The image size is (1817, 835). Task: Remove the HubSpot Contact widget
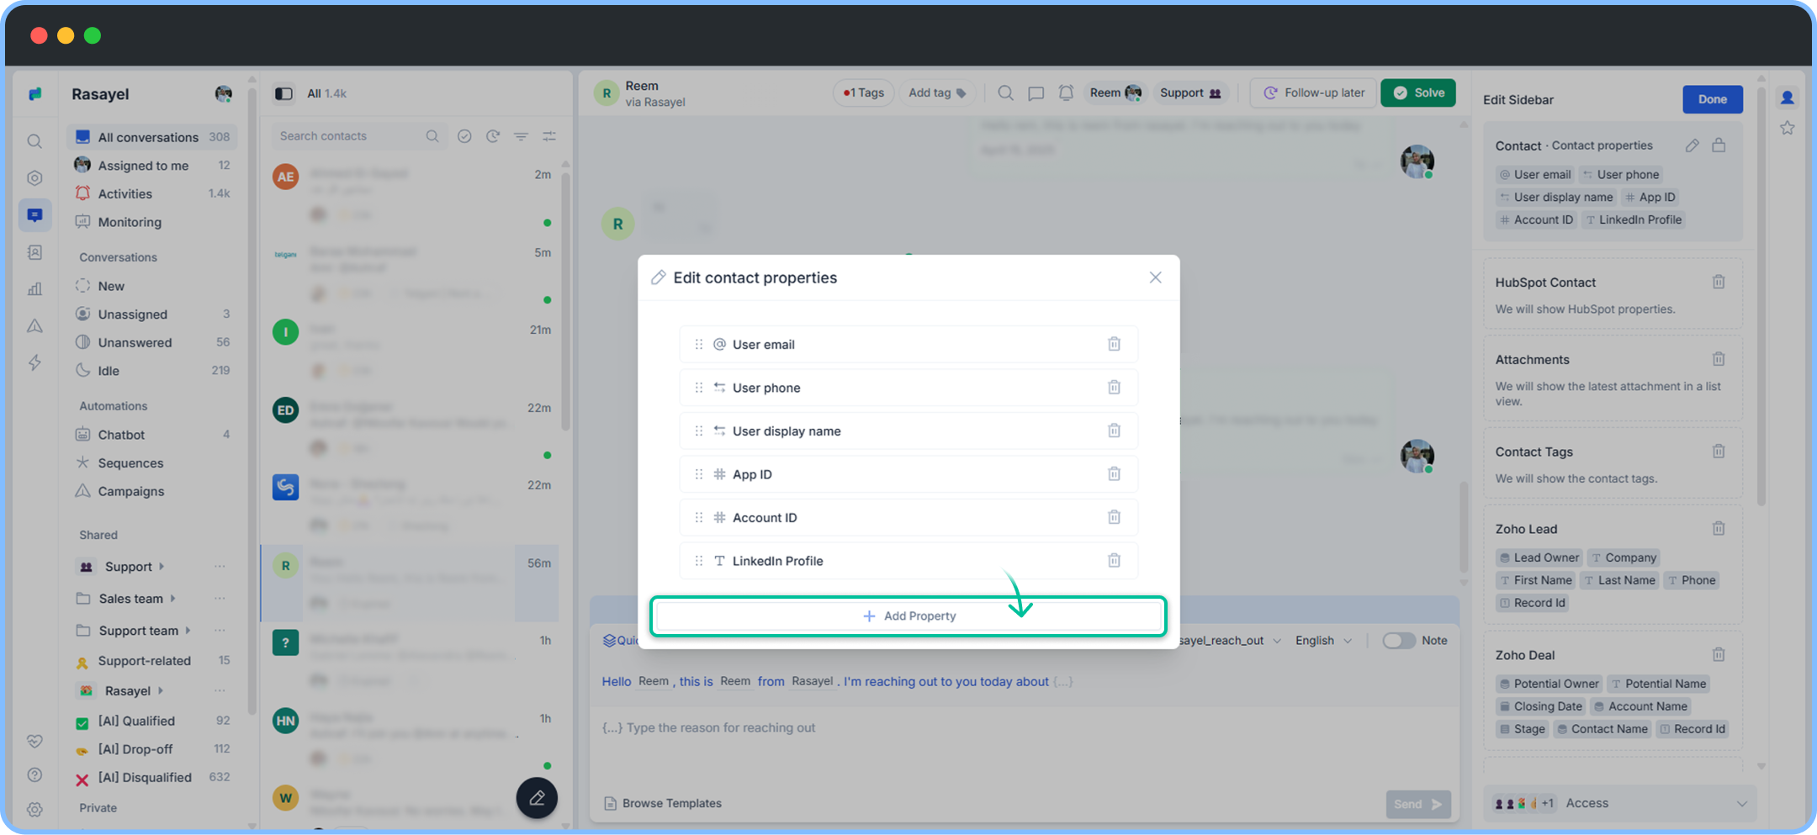[1719, 282]
